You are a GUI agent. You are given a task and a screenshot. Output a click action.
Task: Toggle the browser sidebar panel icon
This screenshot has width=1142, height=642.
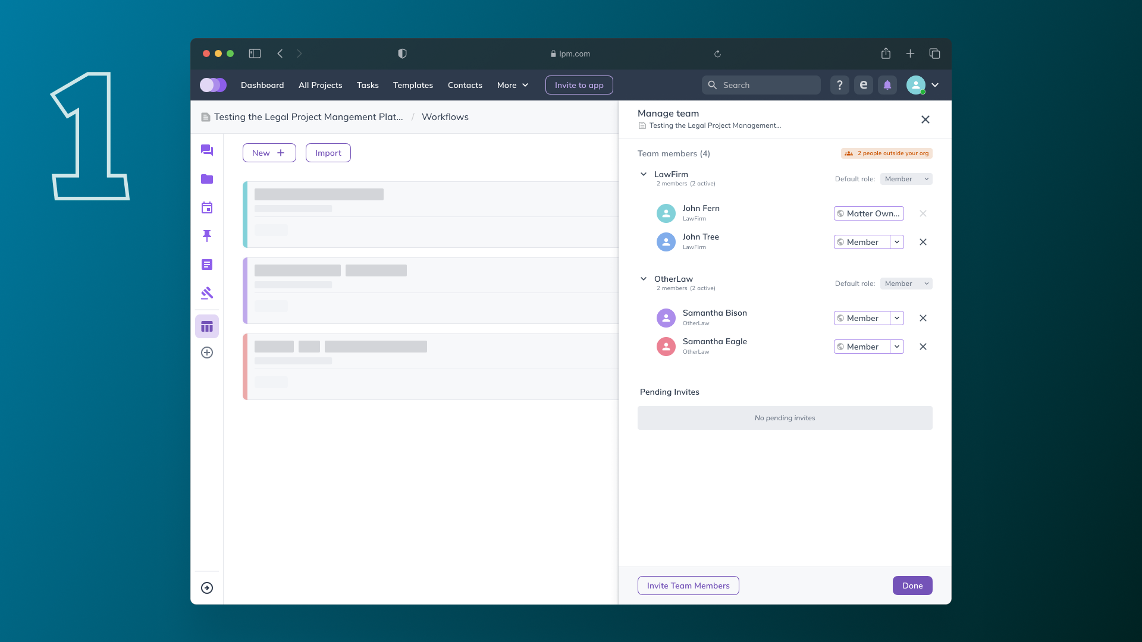(x=255, y=53)
